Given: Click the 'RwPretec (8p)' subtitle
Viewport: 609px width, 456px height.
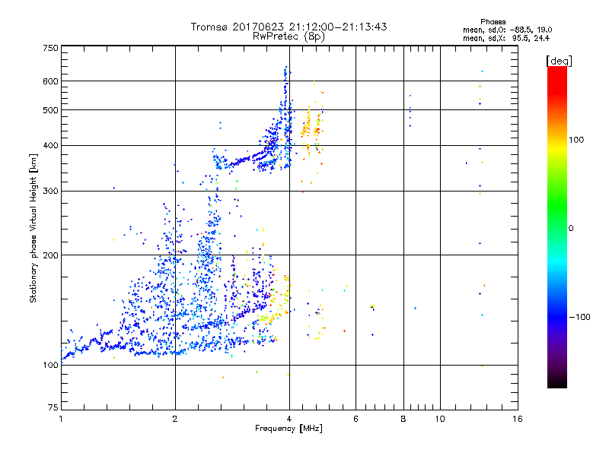Looking at the screenshot, I should click(x=289, y=36).
